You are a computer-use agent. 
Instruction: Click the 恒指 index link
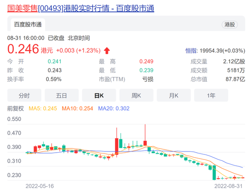click(191, 51)
